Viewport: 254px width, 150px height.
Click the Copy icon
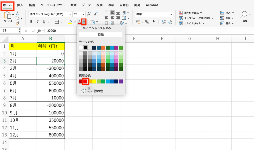tap(17, 18)
